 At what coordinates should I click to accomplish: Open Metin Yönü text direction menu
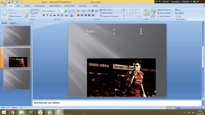pyautogui.click(x=106, y=10)
